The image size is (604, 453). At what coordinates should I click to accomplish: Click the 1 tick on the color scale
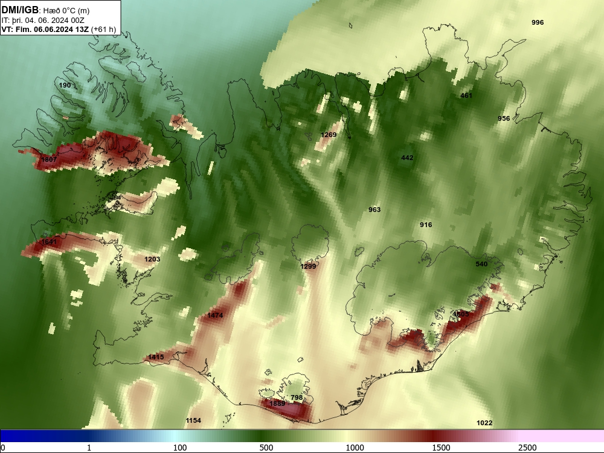(89, 448)
